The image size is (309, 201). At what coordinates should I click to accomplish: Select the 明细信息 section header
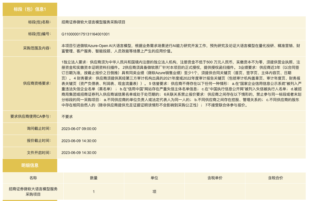click(30, 165)
